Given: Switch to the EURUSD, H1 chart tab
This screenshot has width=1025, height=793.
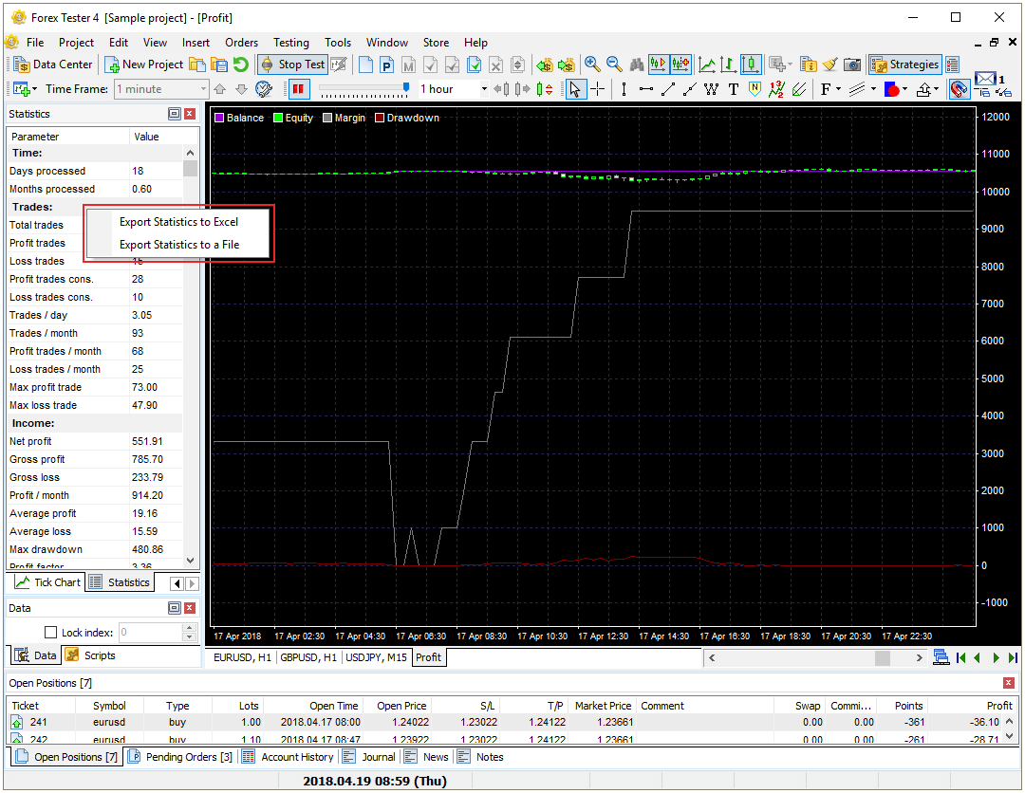Looking at the screenshot, I should 242,657.
